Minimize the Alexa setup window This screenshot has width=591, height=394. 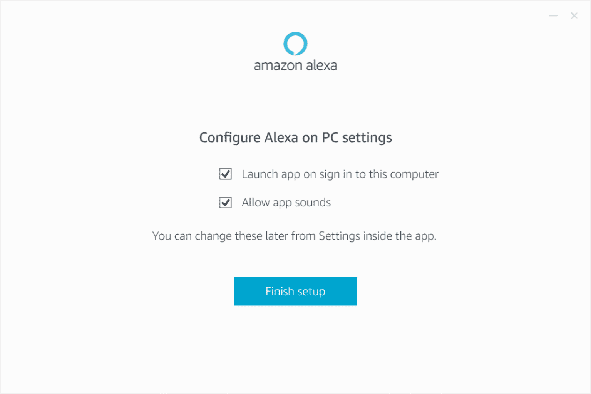pos(553,16)
